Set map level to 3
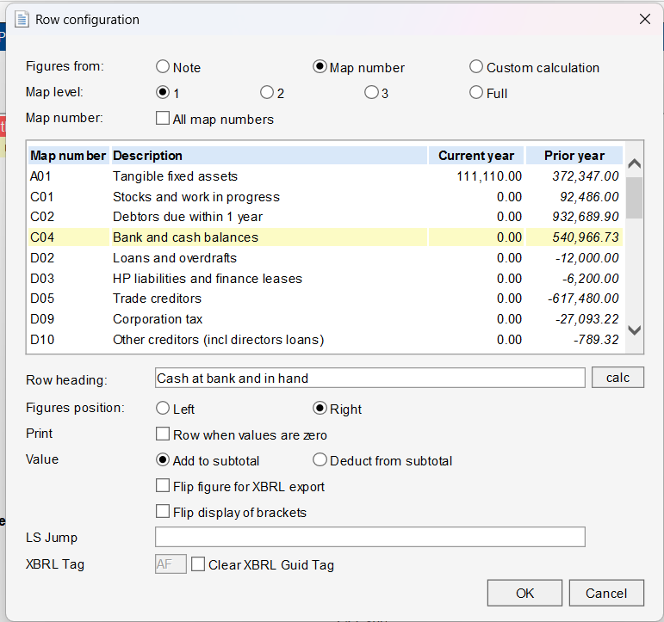 coord(371,92)
